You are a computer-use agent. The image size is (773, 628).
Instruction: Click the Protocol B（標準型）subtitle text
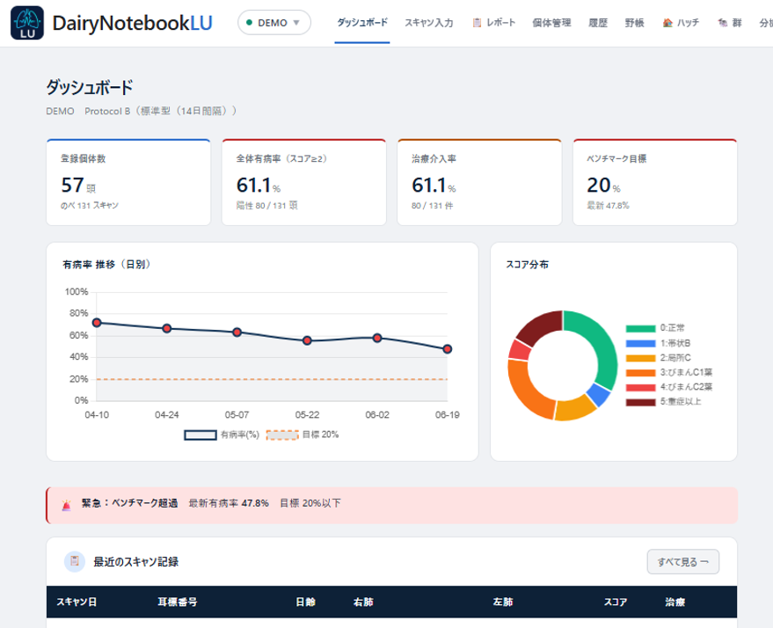160,111
